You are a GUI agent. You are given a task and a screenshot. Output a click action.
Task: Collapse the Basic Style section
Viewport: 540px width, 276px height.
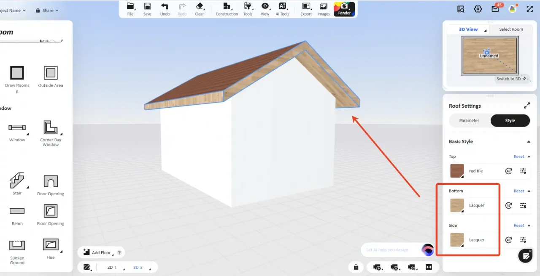[529, 142]
